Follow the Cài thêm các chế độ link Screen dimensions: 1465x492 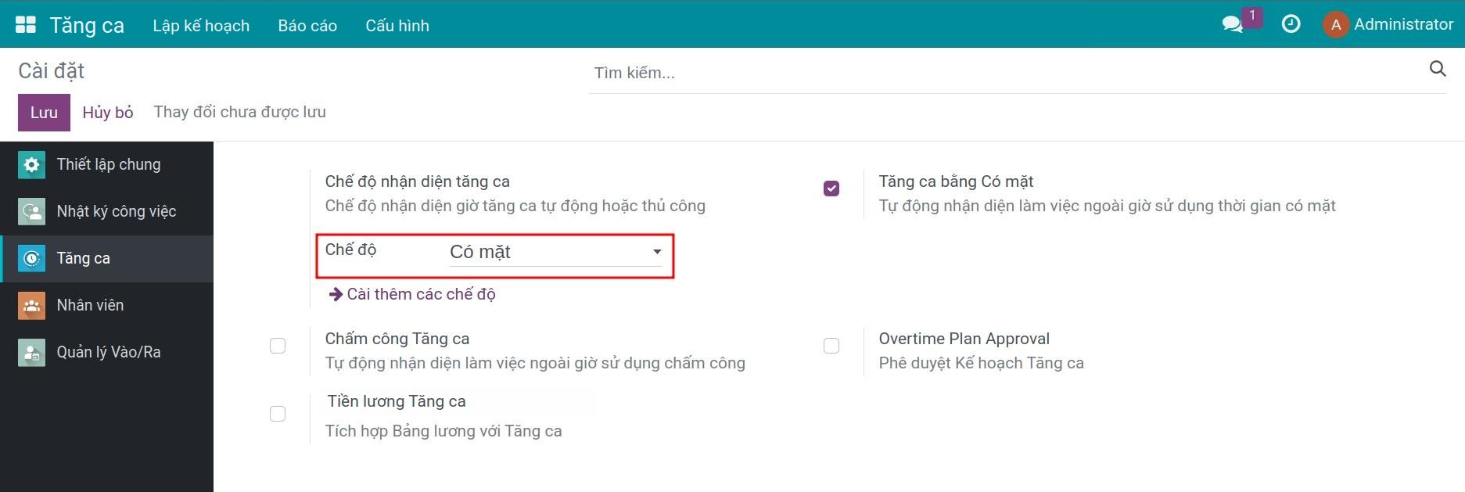point(421,294)
